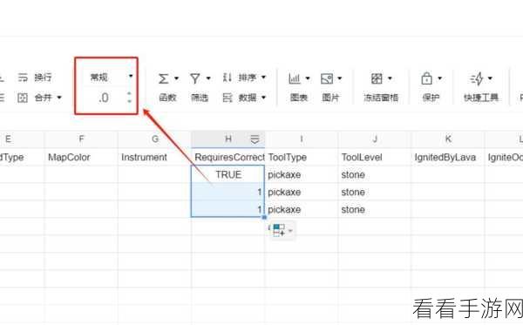The height and width of the screenshot is (325, 523).
Task: Click the data (数据) icon
Action: [x=228, y=98]
